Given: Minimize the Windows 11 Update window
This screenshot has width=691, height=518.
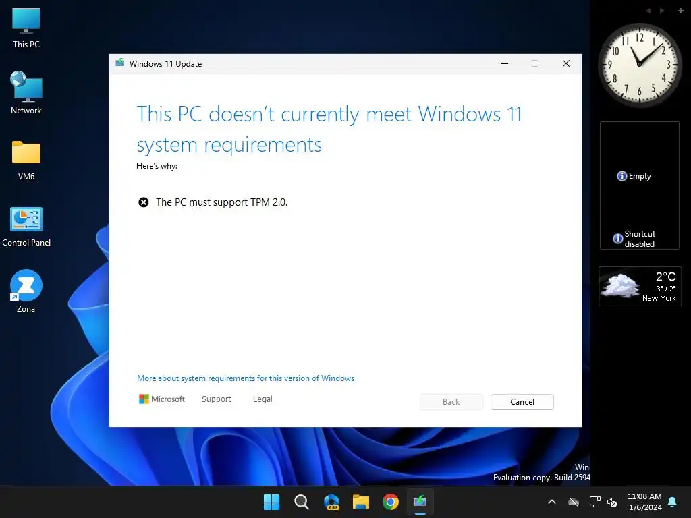Looking at the screenshot, I should tap(505, 63).
